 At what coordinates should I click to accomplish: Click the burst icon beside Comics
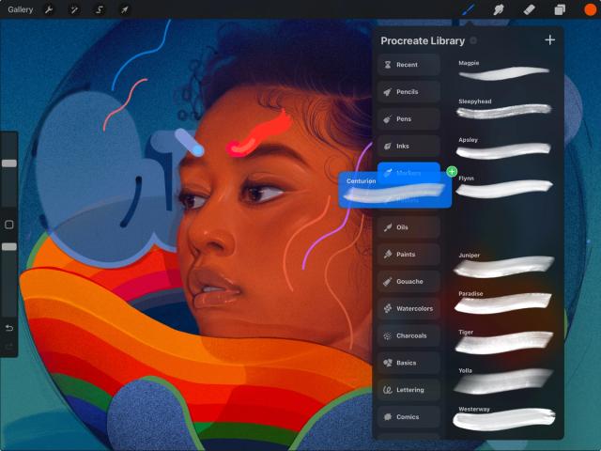click(388, 417)
